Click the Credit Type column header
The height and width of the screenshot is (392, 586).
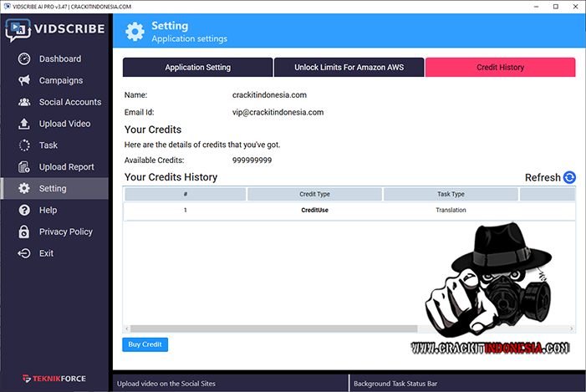314,194
